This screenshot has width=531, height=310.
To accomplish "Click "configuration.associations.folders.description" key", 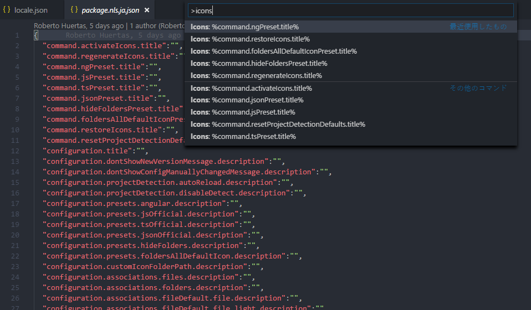I will click(x=145, y=287).
